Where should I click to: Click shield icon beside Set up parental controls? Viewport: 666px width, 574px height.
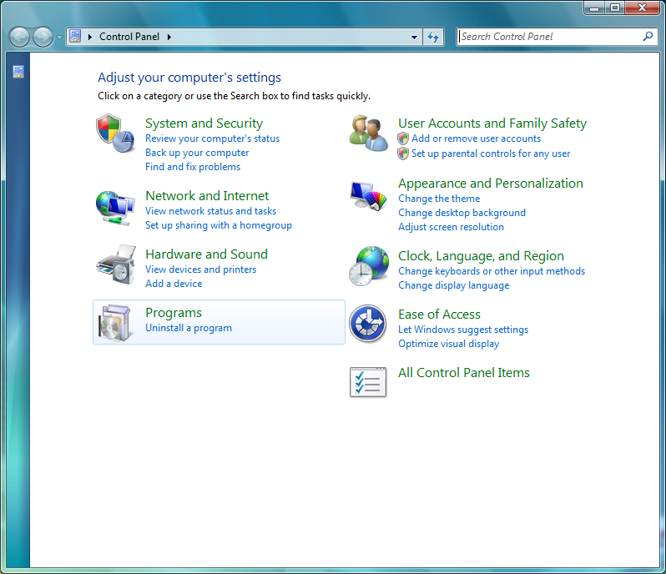point(403,154)
